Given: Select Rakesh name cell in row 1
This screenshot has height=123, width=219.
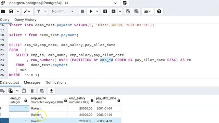Looking at the screenshot, I should coord(48,108).
